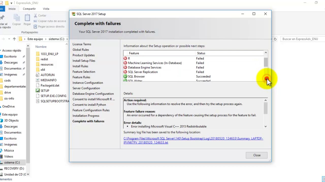Select Vídeos in the navigation pane
325x182 pixels.
click(9, 156)
